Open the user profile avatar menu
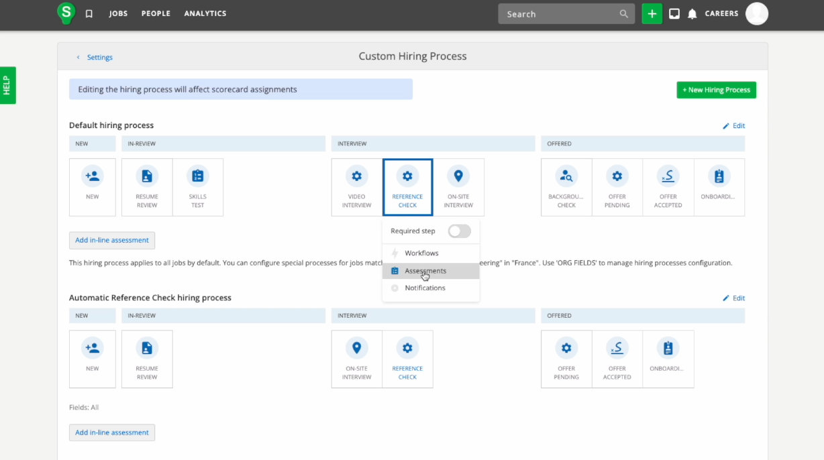 [757, 13]
